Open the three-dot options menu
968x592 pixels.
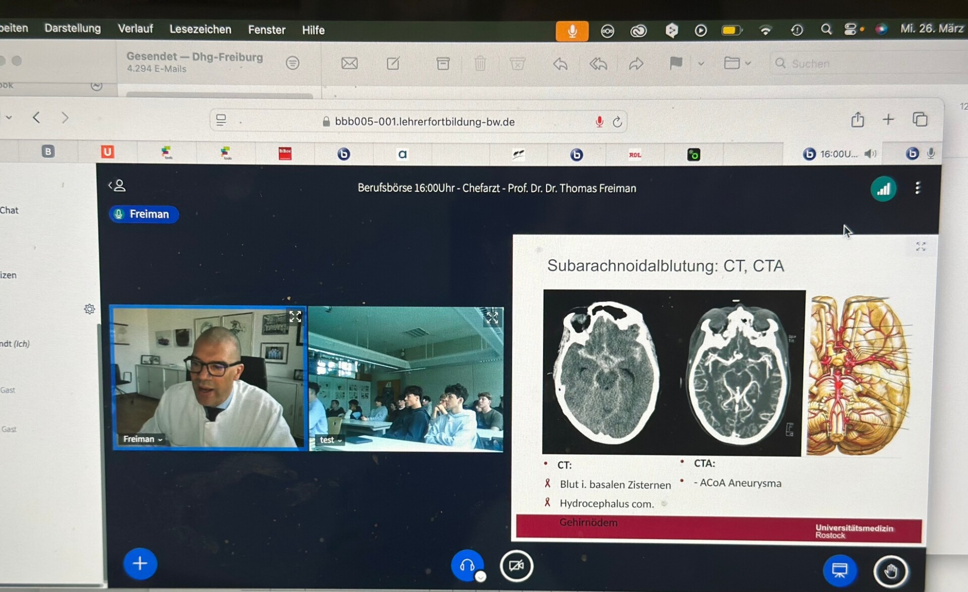918,188
